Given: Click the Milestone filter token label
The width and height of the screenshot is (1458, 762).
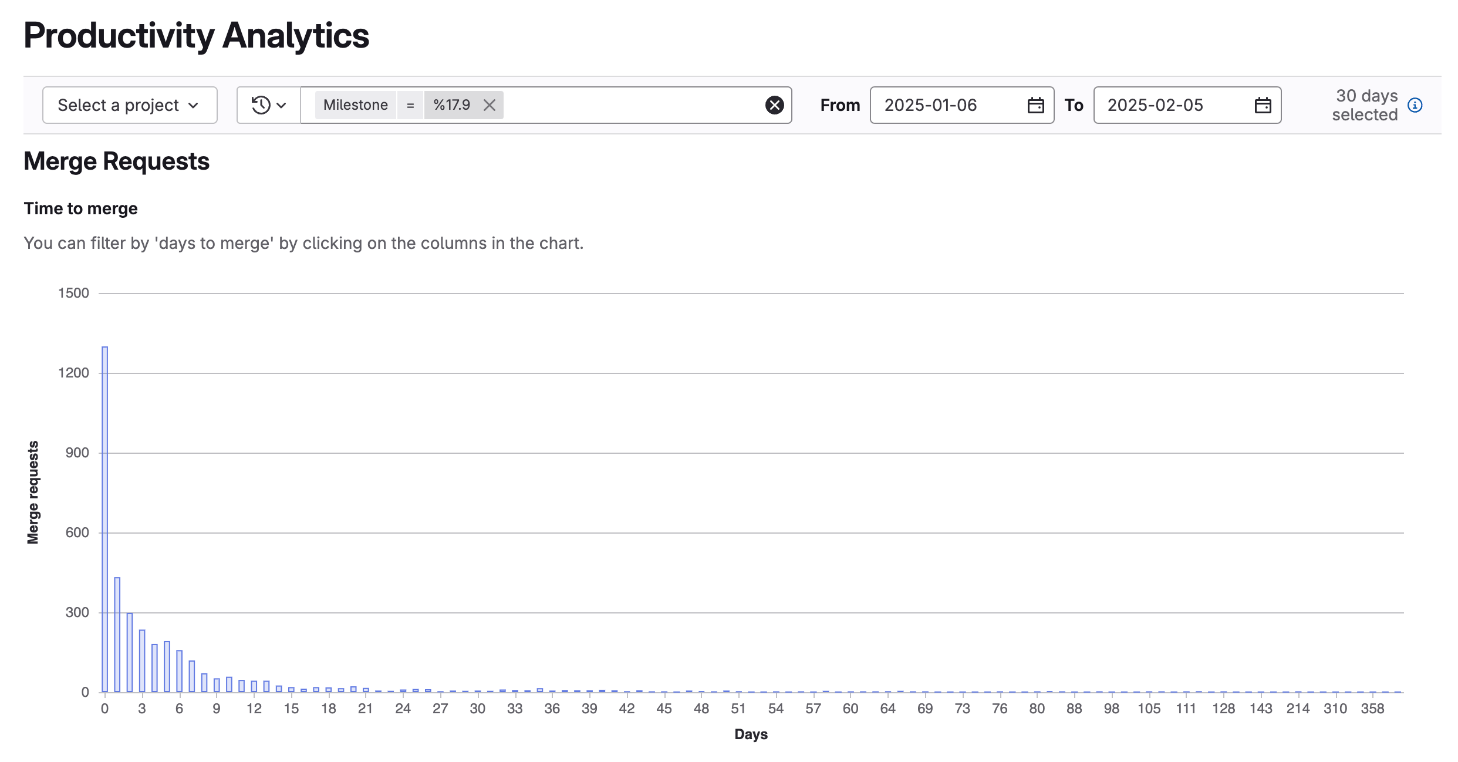Looking at the screenshot, I should click(355, 105).
